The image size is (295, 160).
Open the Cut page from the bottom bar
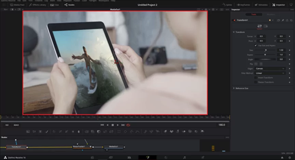click(x=111, y=158)
